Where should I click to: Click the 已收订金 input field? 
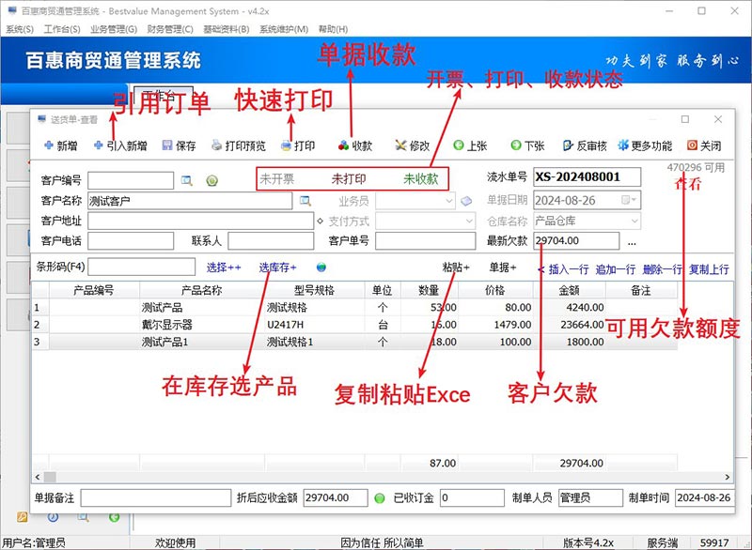[x=473, y=497]
